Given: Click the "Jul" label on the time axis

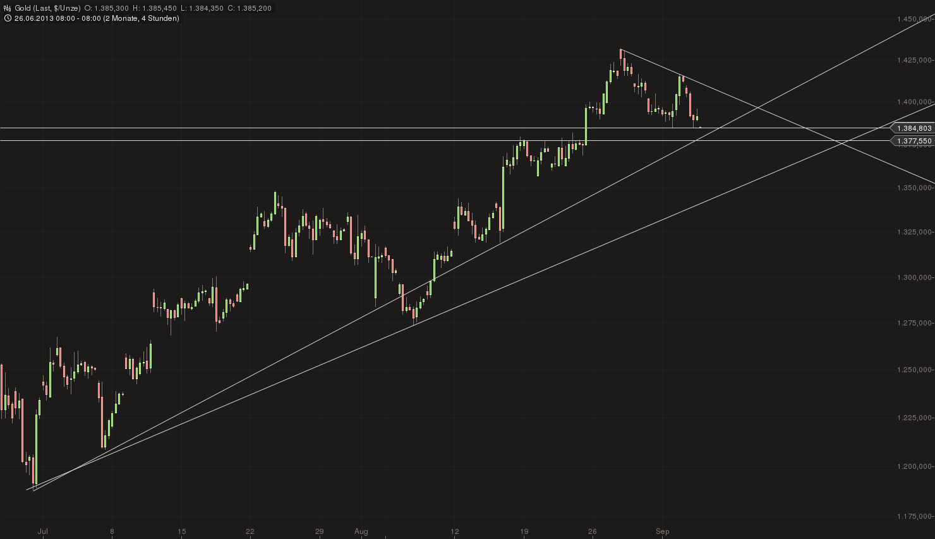Looking at the screenshot, I should [x=44, y=531].
